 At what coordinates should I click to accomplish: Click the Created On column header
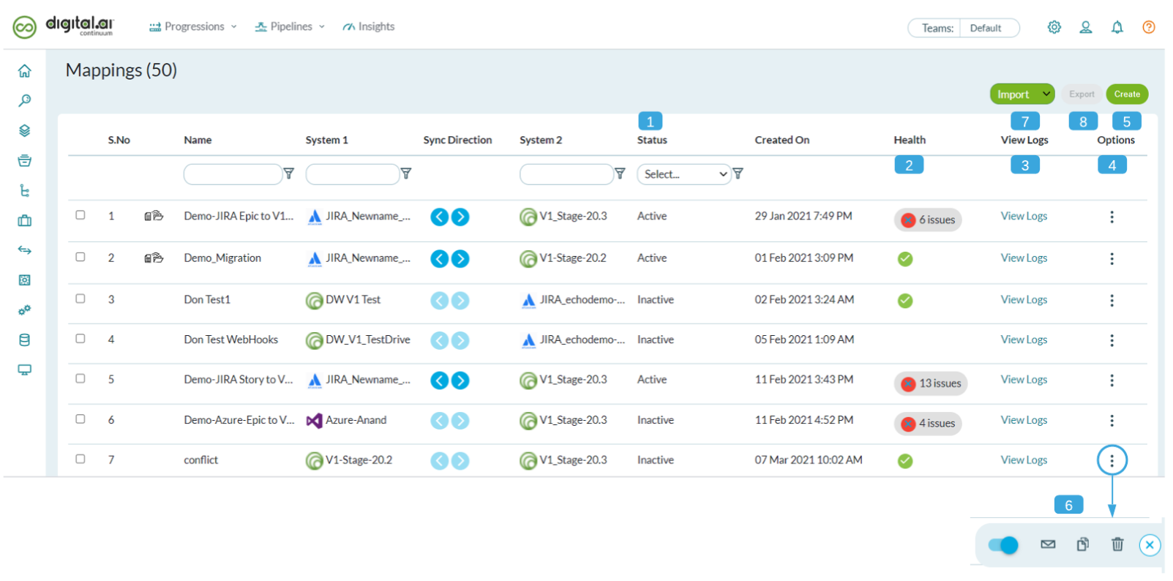[x=782, y=140]
